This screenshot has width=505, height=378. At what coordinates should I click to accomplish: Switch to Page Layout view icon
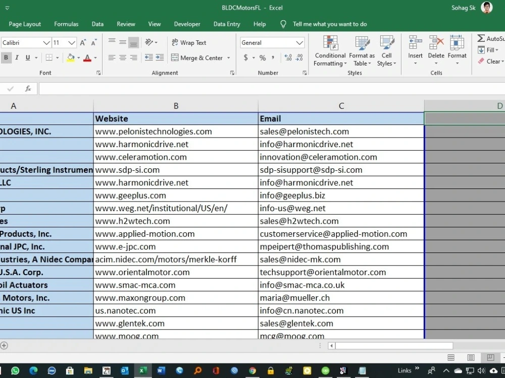pos(471,357)
